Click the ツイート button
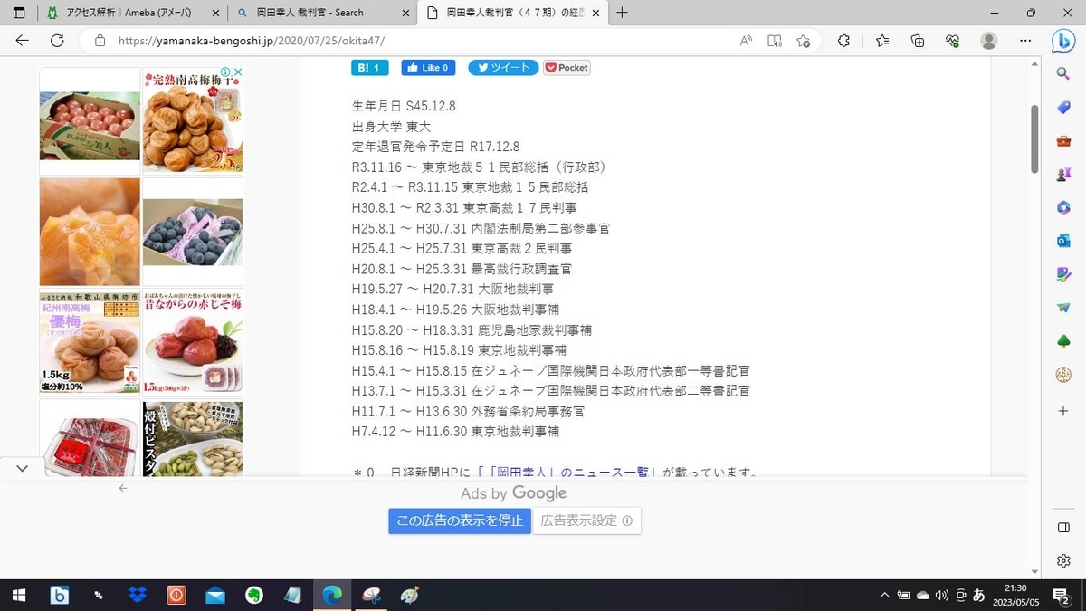Viewport: 1086px width, 611px height. (503, 68)
